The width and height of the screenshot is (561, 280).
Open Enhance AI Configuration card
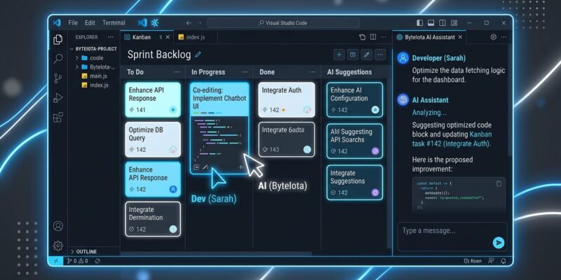355,99
